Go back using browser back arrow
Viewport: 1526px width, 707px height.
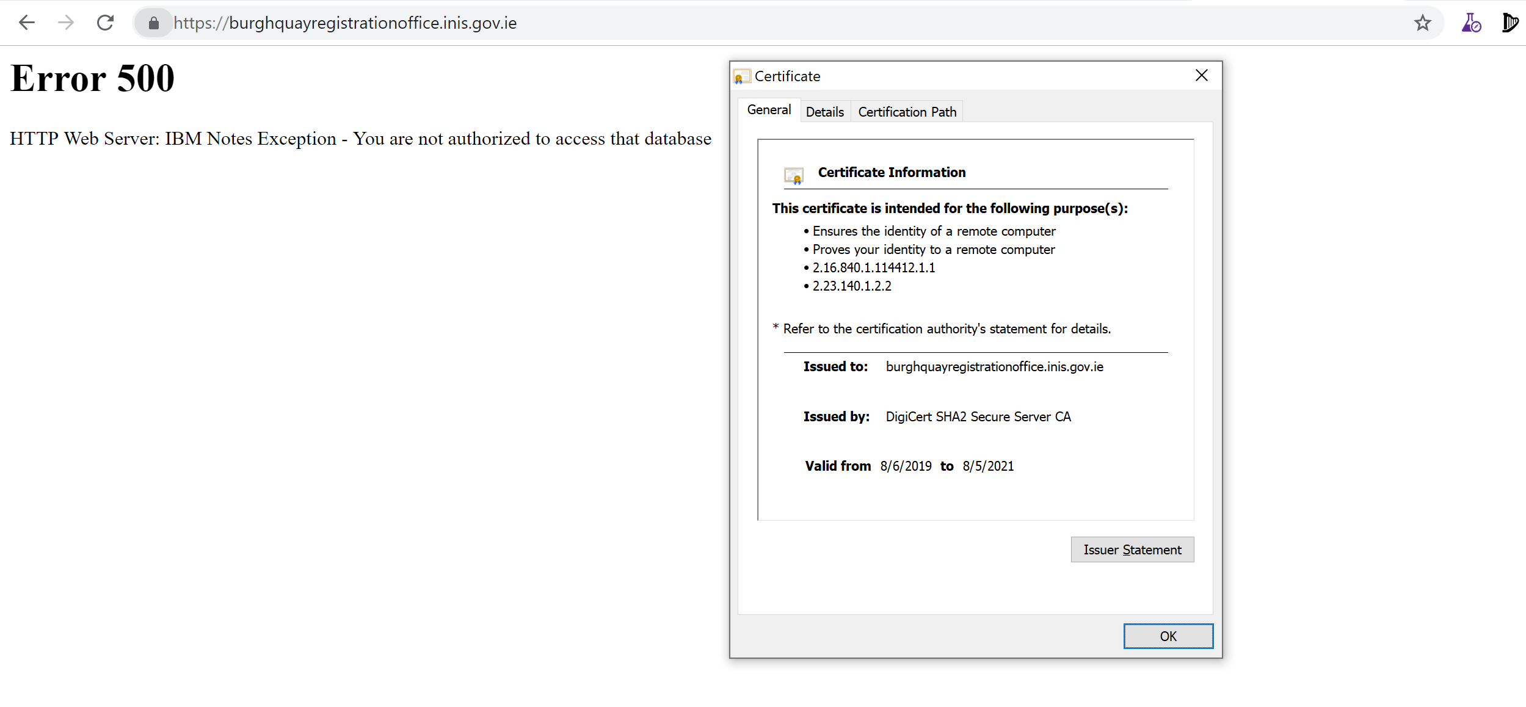click(27, 23)
